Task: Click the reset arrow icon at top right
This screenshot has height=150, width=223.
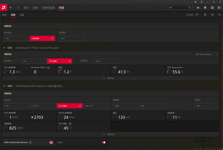Action: pos(219,15)
